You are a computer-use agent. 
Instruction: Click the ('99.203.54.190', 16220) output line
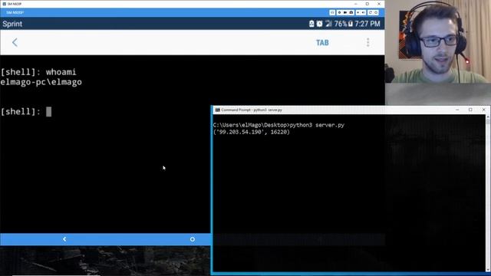pos(252,132)
